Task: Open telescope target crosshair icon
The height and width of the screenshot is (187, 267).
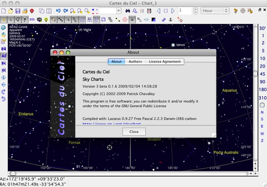Action: coord(243,11)
